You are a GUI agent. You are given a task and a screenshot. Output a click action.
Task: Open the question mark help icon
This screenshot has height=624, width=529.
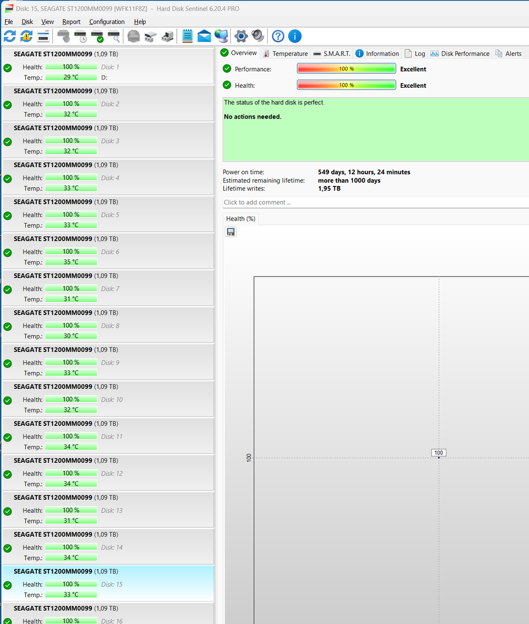click(278, 36)
